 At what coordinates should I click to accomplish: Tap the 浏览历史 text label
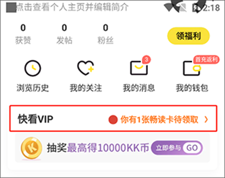pos(32,88)
